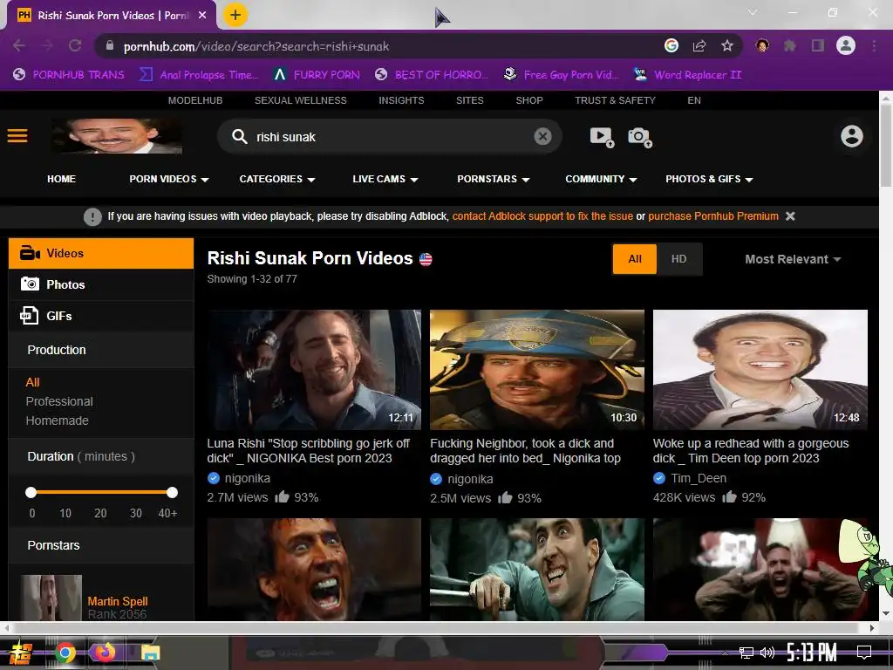Image resolution: width=893 pixels, height=670 pixels.
Task: Open the tab search chevron
Action: pyautogui.click(x=753, y=12)
